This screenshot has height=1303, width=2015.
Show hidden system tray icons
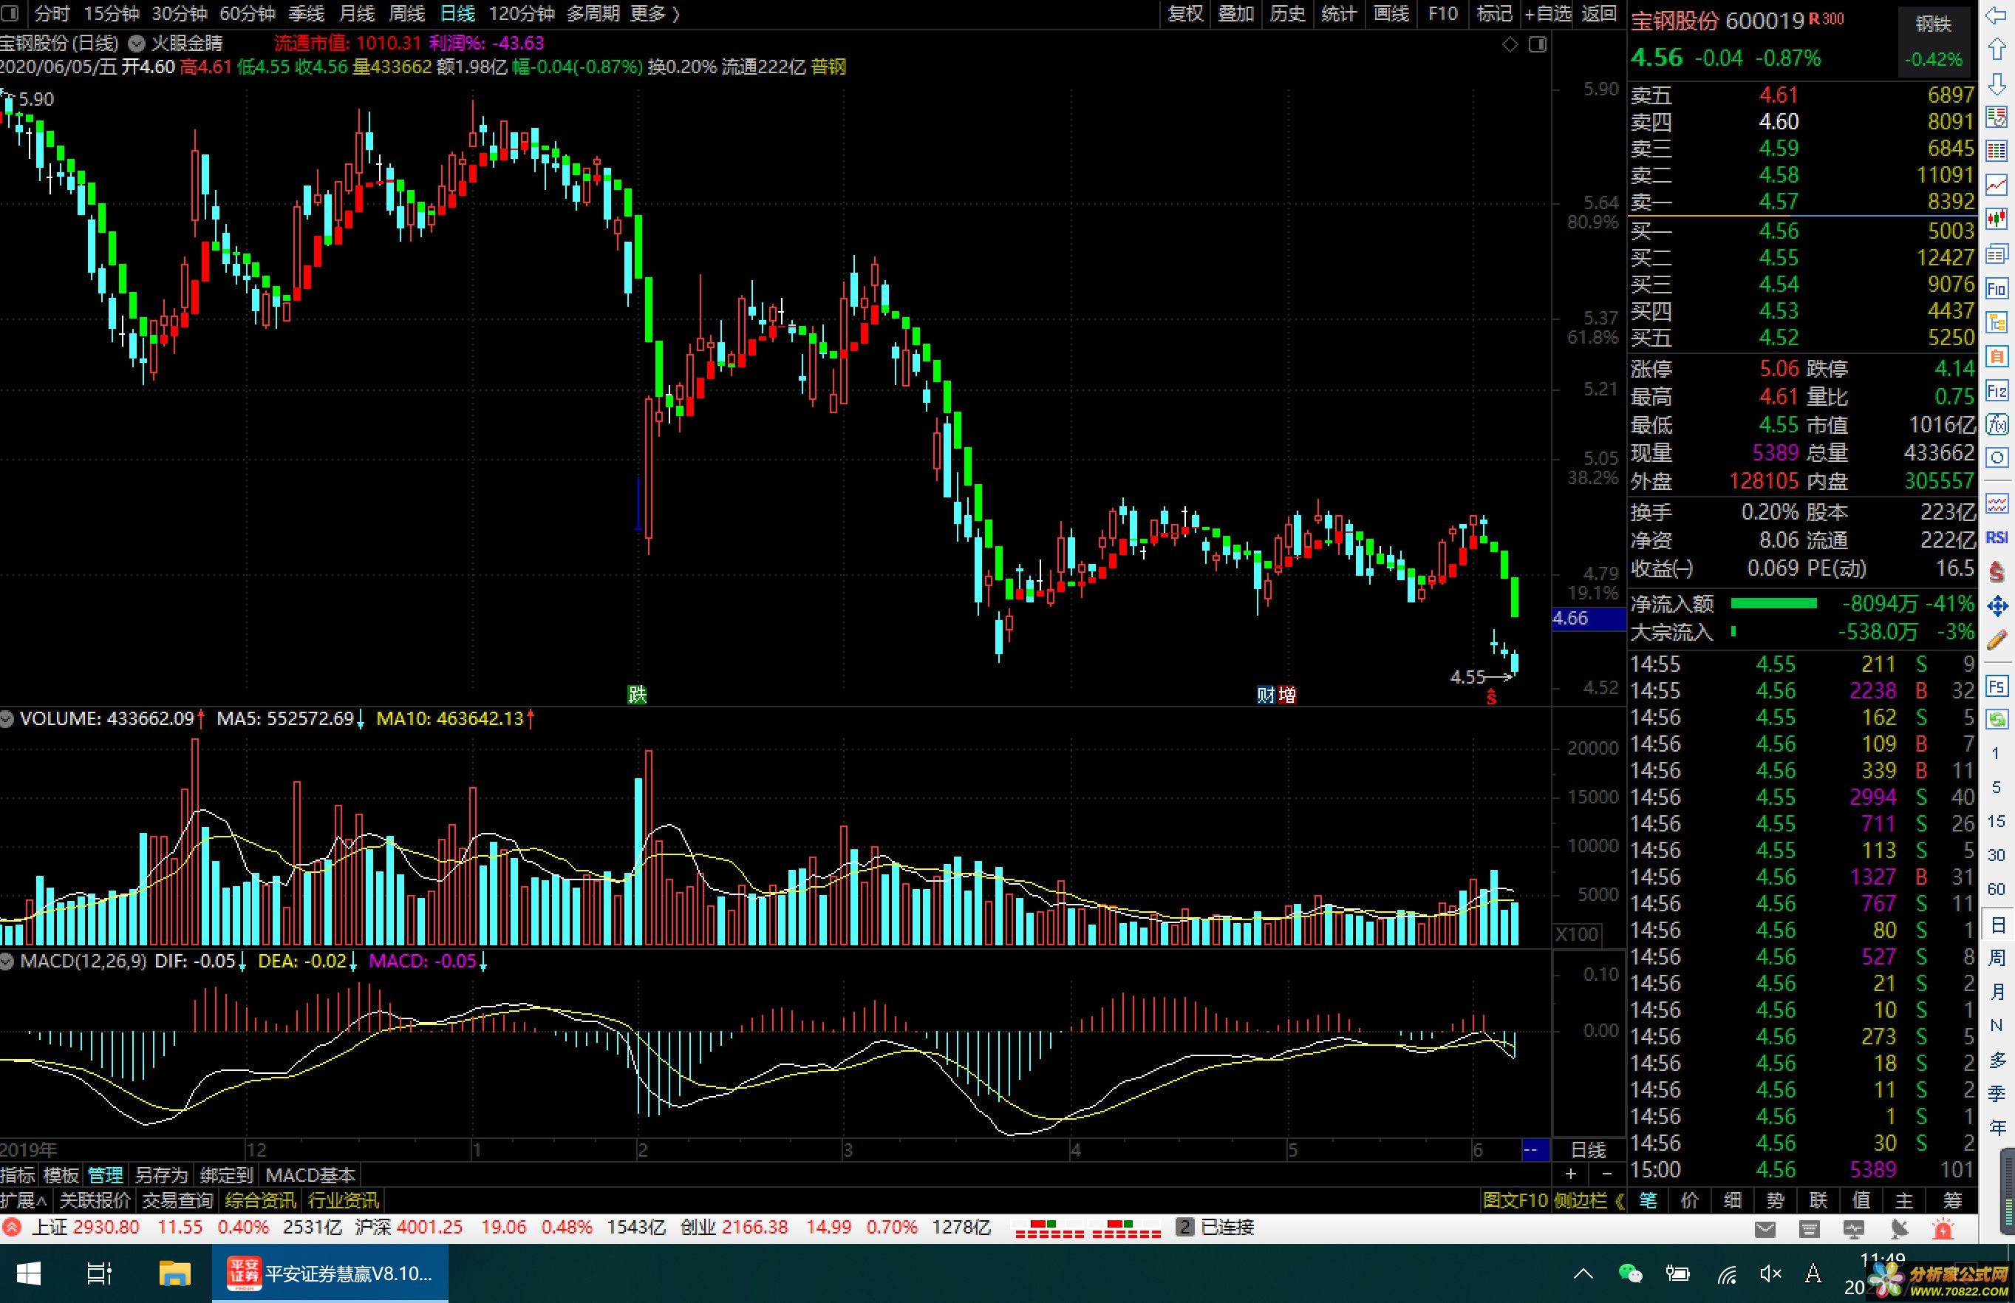click(1583, 1273)
